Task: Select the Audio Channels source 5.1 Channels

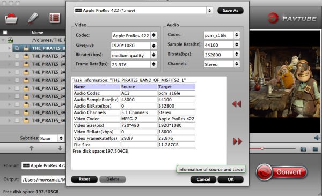Action: [x=139, y=112]
